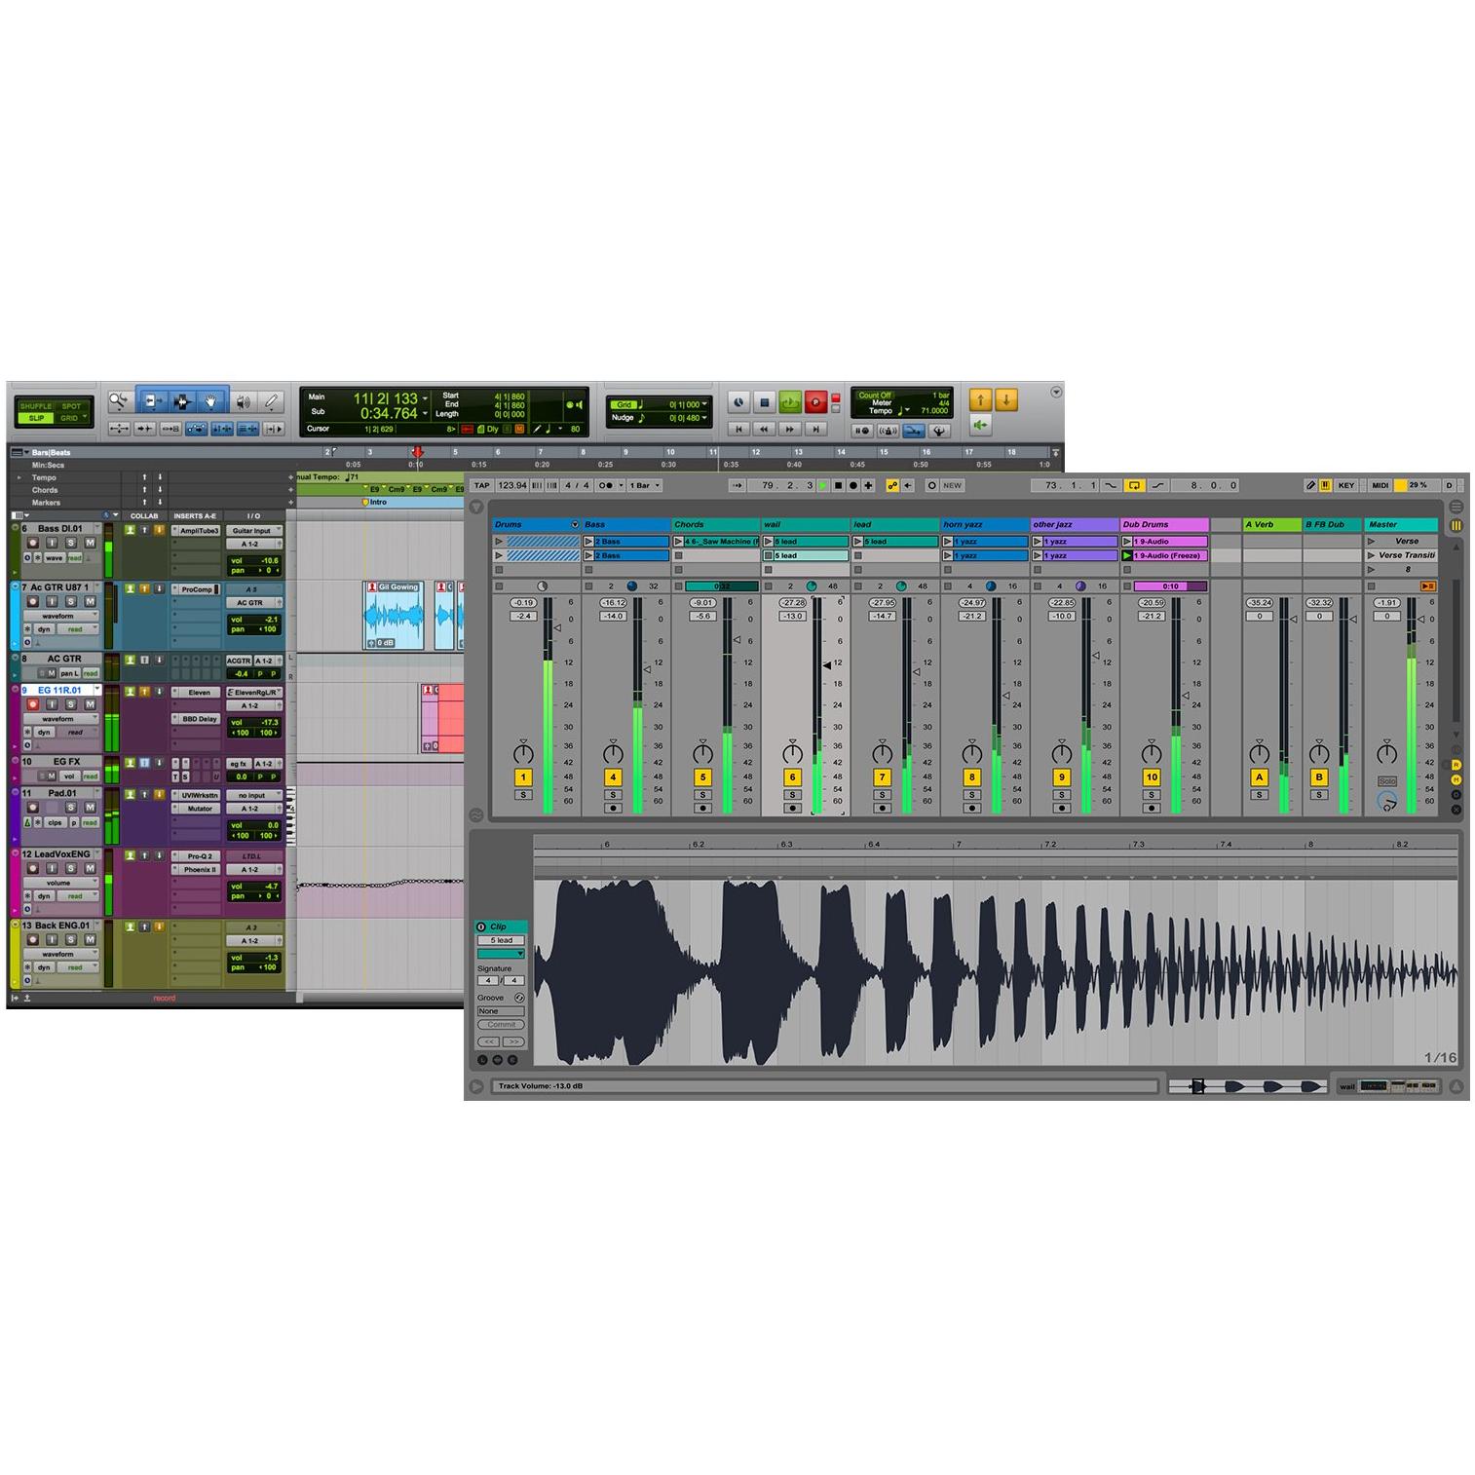Click the wail track volume fader handle
Viewport: 1475px width, 1475px height.
(827, 664)
